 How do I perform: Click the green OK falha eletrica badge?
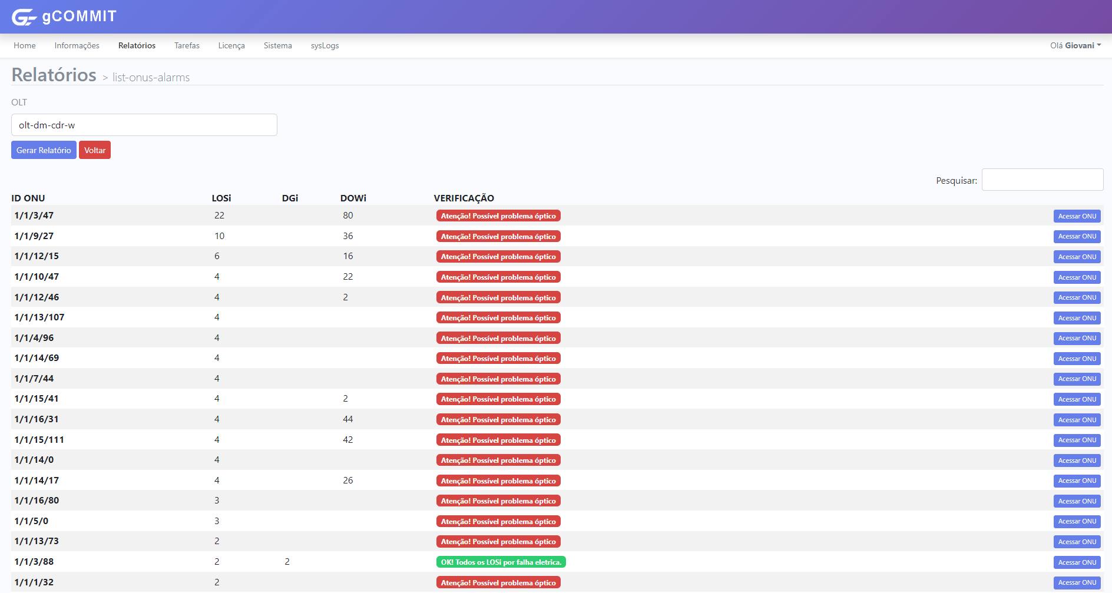pyautogui.click(x=501, y=562)
